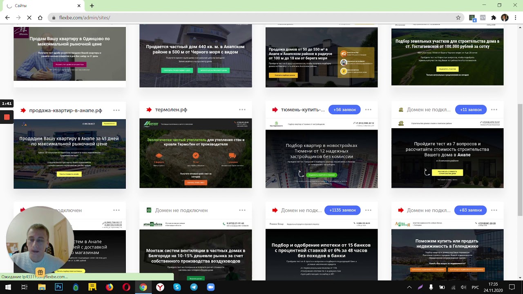Viewport: 523px width, 294px height.
Task: Bookmark this page with the star icon
Action: coord(458,18)
